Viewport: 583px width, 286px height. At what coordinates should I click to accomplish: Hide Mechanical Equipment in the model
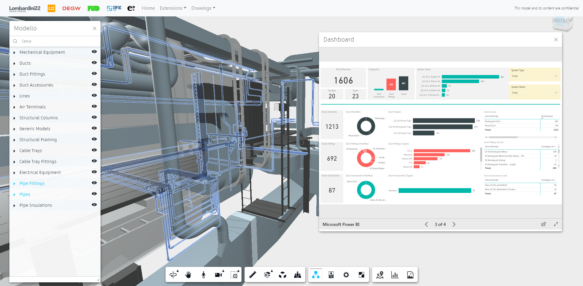94,52
